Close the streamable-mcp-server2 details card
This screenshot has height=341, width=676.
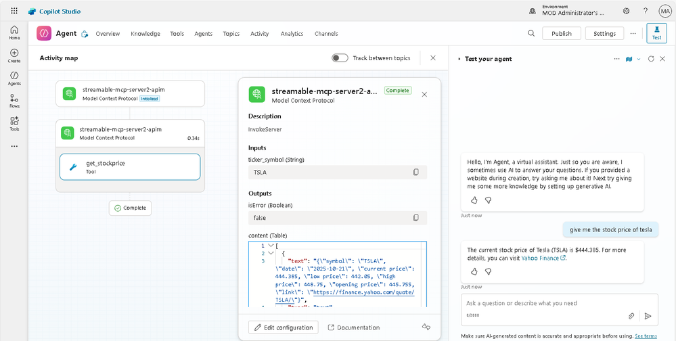(x=424, y=95)
